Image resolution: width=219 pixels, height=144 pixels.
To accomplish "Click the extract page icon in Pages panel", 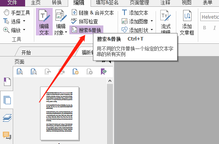I will [47, 72].
